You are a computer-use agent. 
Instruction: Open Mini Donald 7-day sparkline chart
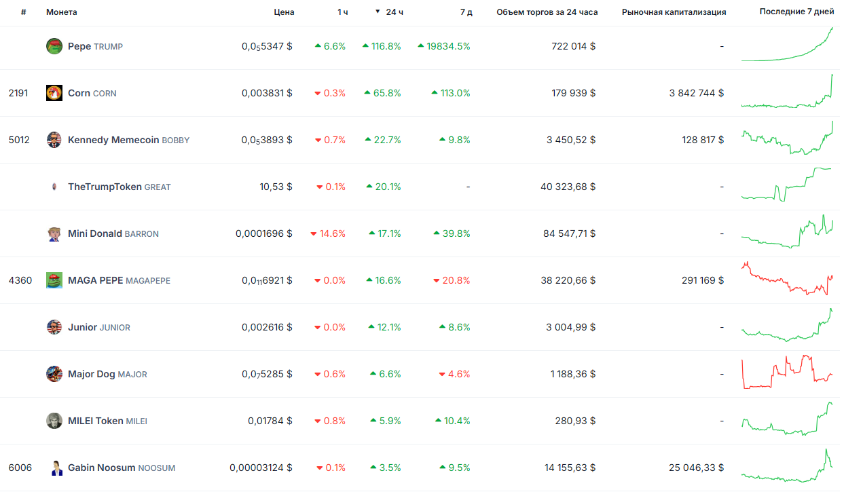[788, 231]
